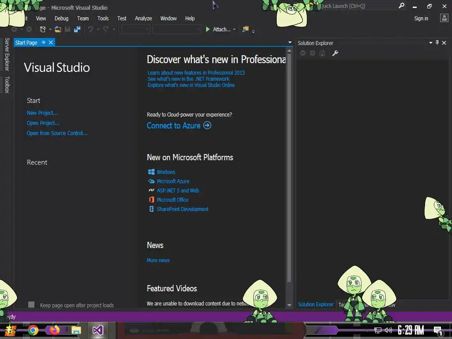Open Properties via the wrench icon

click(335, 53)
